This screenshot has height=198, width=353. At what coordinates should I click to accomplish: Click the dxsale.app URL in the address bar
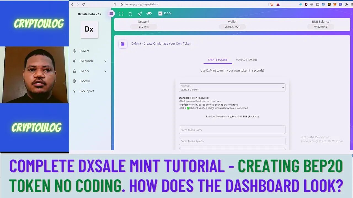coord(141,4)
